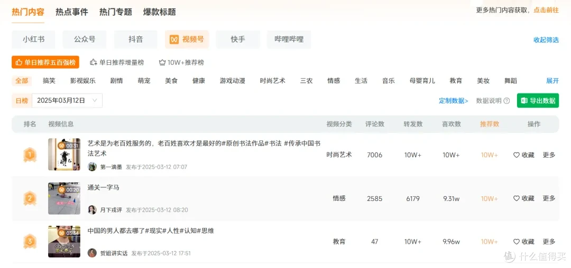571x268 pixels.
Task: Filter by 剧情 category
Action: click(x=116, y=81)
